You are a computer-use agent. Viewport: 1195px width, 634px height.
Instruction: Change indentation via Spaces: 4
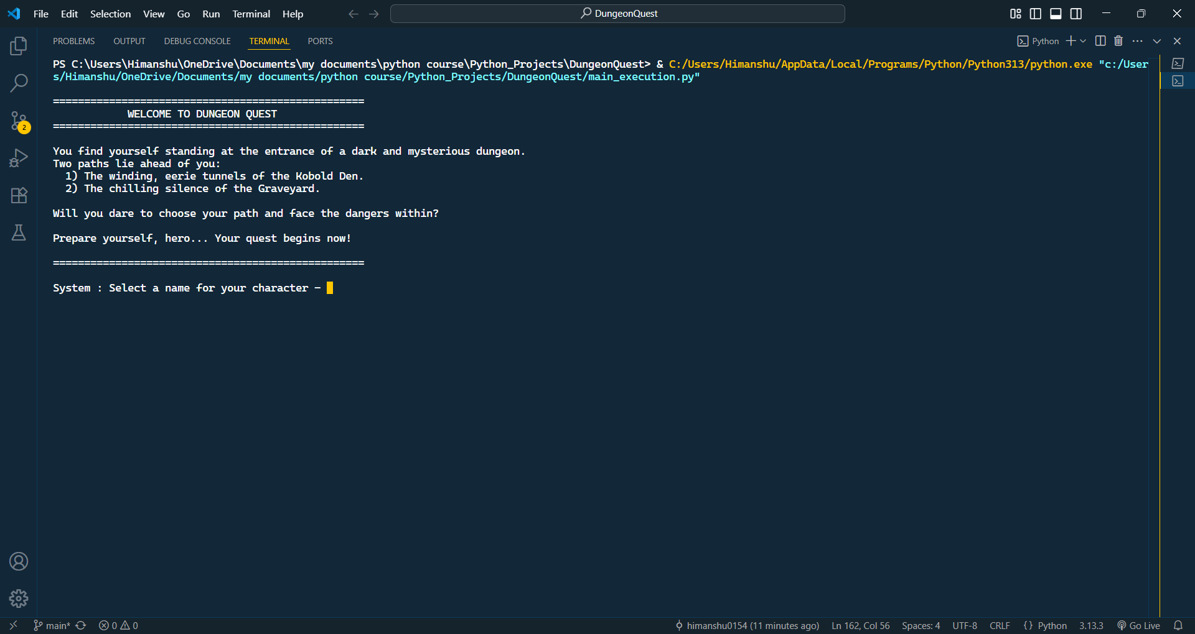[921, 625]
